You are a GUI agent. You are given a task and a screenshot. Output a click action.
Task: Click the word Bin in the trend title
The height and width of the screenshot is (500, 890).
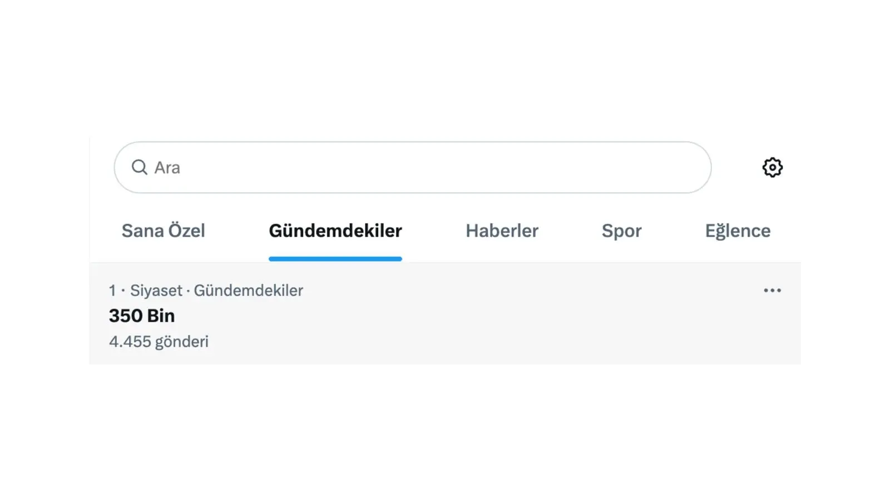coord(161,316)
